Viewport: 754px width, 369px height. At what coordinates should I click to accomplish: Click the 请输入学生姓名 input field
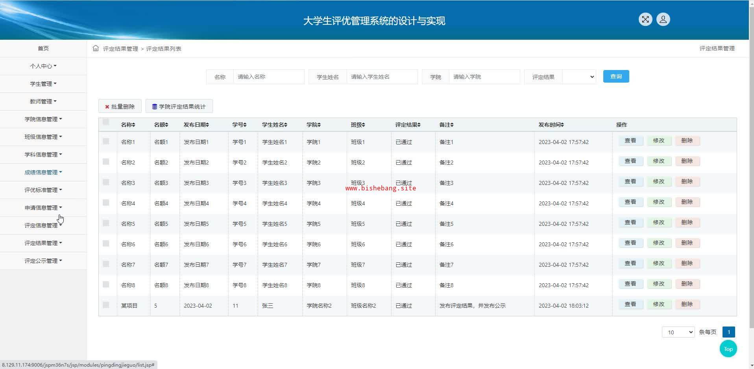381,77
